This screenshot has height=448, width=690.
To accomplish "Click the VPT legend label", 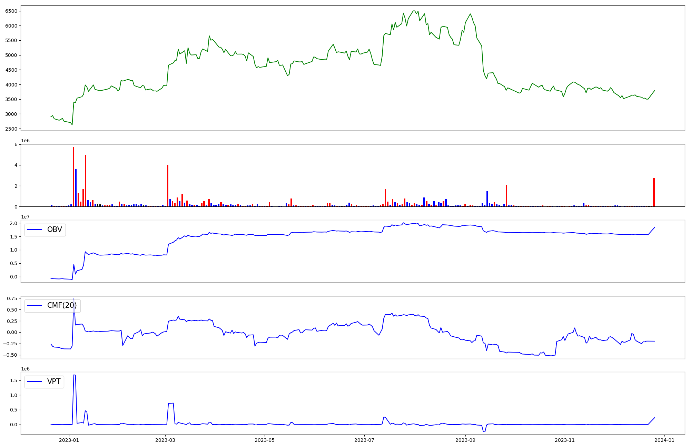I will point(54,381).
